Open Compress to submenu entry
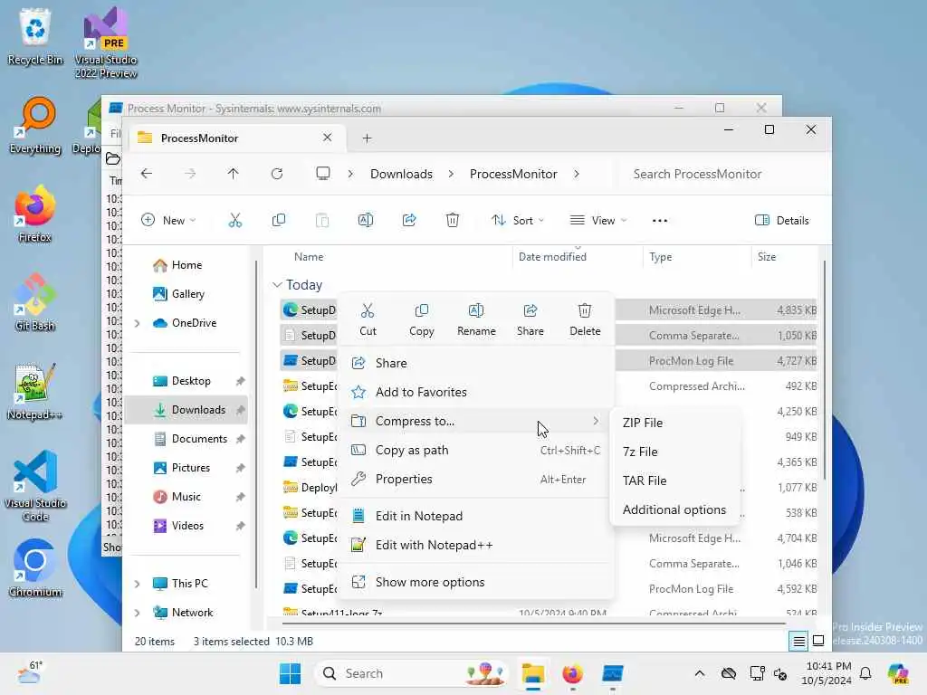This screenshot has height=695, width=927. (x=476, y=421)
